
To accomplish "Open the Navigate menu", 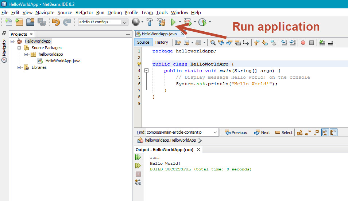I will pos(45,13).
